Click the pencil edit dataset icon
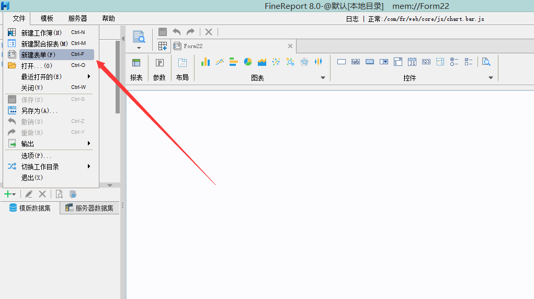The height and width of the screenshot is (299, 534). (29, 194)
